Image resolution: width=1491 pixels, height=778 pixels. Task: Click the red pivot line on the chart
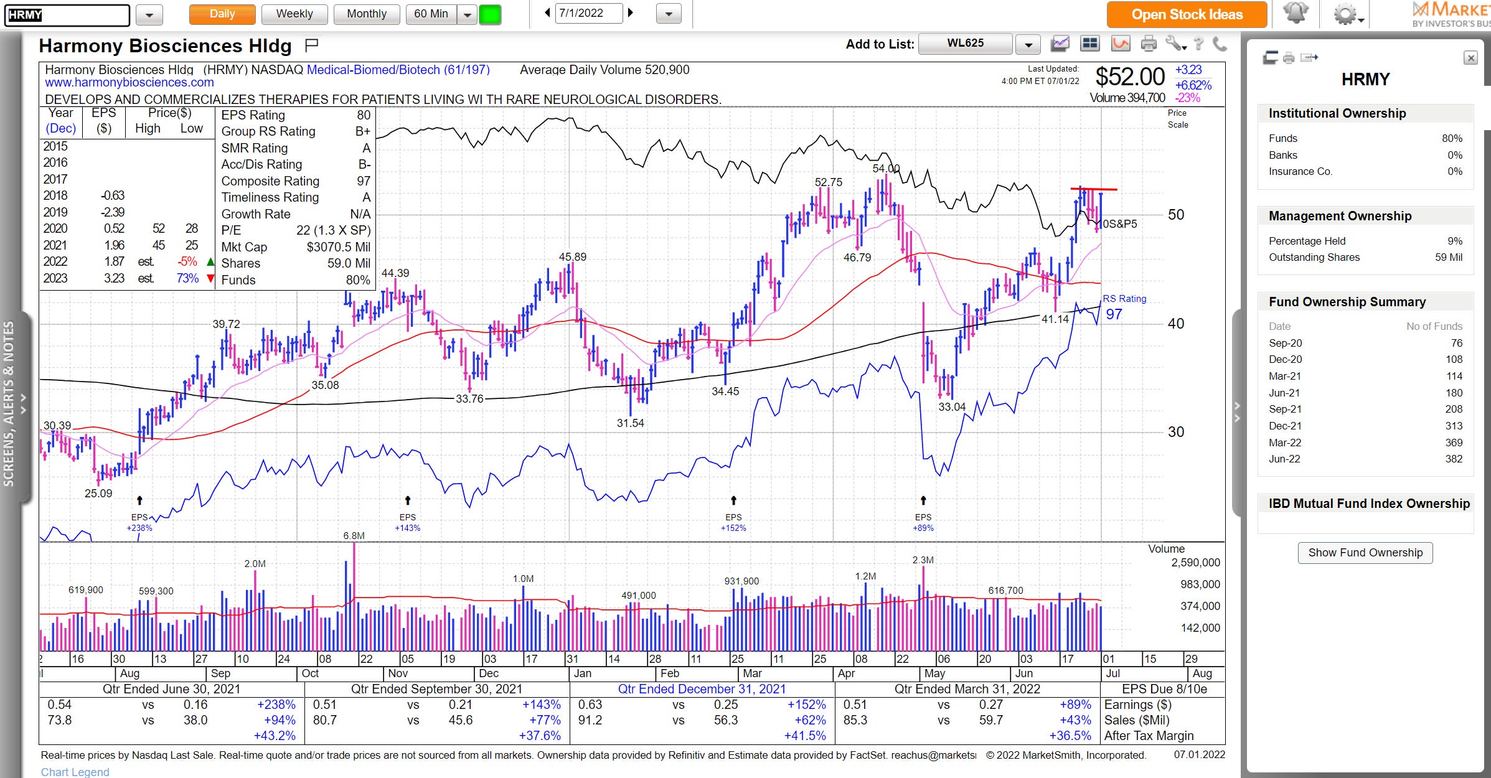pyautogui.click(x=1094, y=189)
